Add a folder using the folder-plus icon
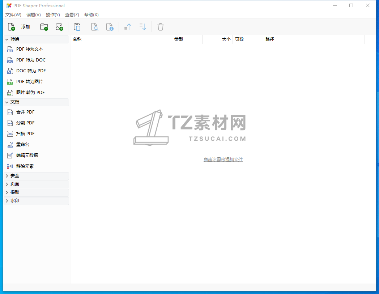The height and width of the screenshot is (294, 379). pyautogui.click(x=44, y=27)
